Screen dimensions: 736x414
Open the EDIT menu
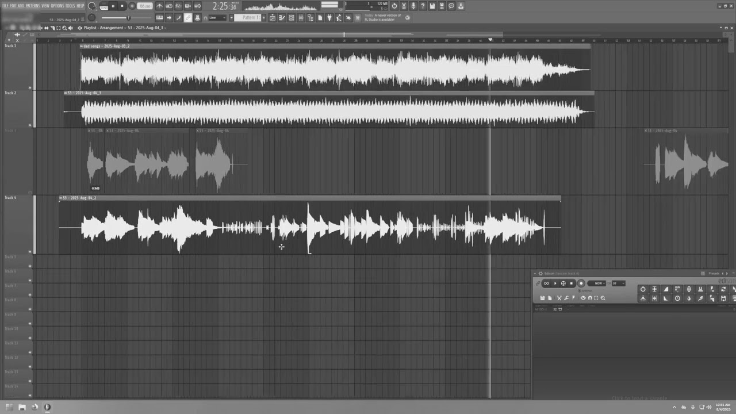(13, 6)
